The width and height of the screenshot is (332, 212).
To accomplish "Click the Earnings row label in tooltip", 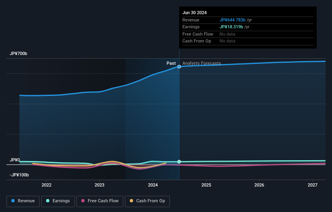I will pyautogui.click(x=191, y=27).
